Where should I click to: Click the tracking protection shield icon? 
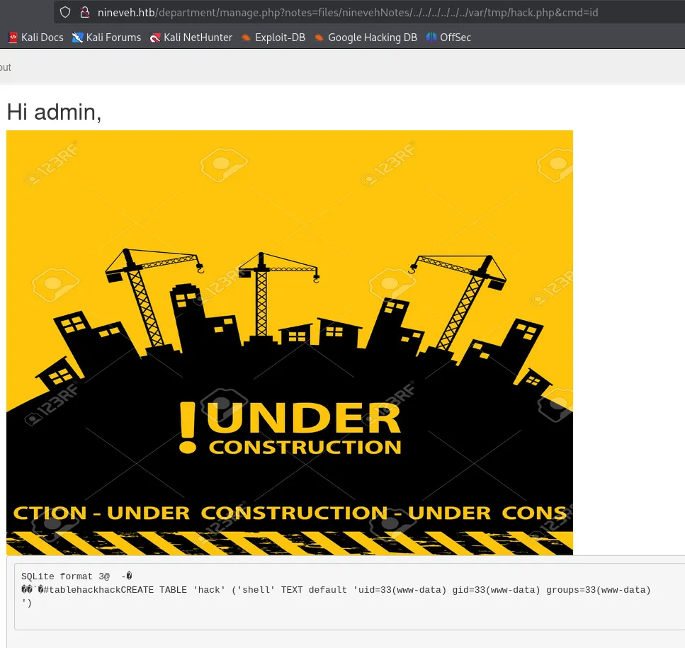click(x=65, y=12)
